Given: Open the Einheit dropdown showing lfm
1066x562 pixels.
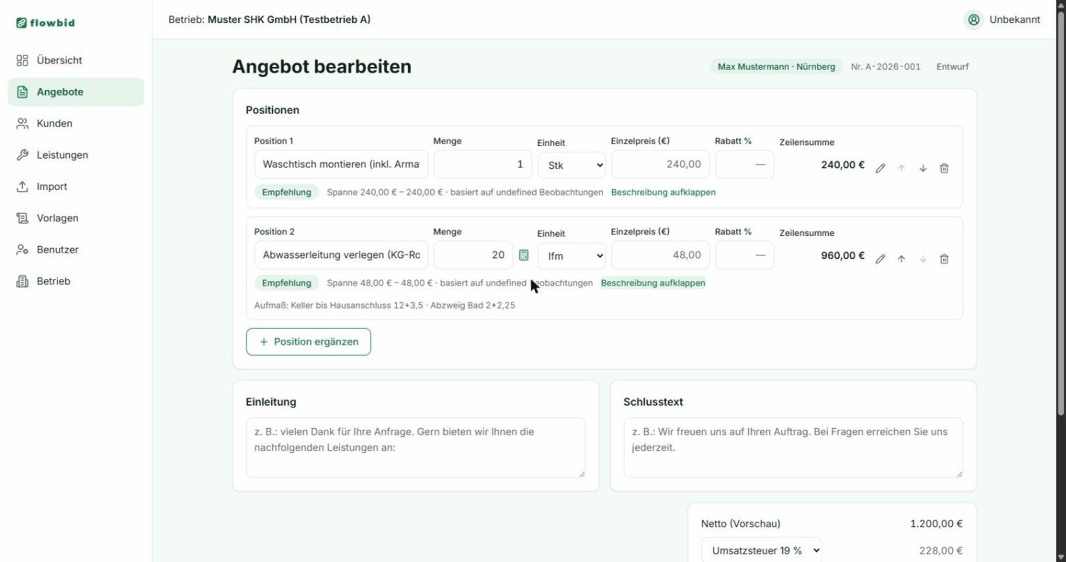Looking at the screenshot, I should pos(571,256).
